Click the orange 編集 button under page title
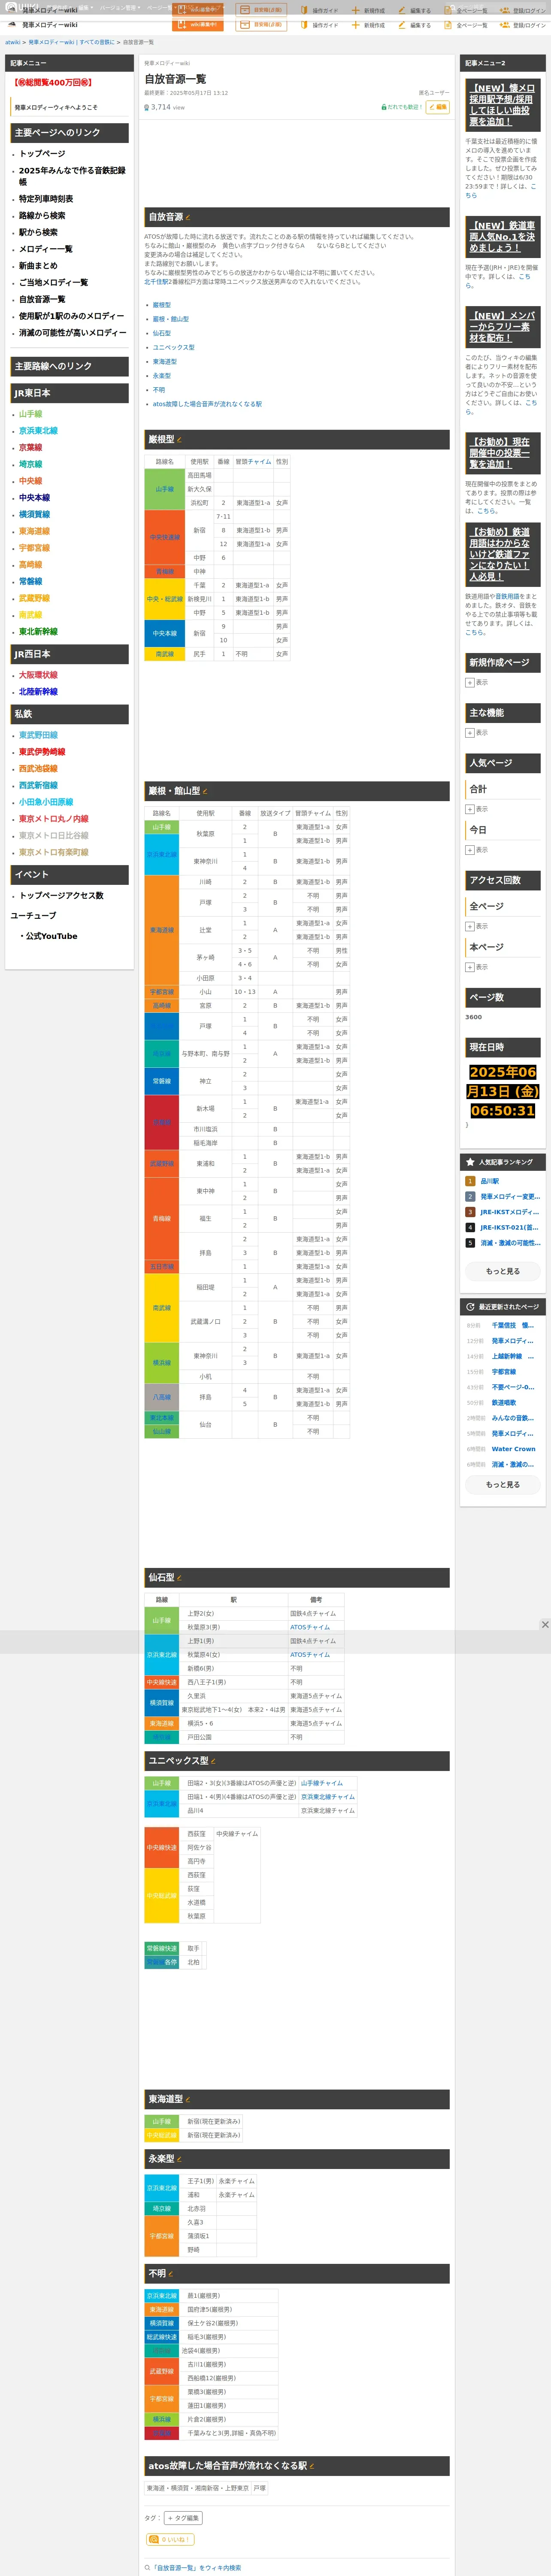551x2576 pixels. click(438, 107)
